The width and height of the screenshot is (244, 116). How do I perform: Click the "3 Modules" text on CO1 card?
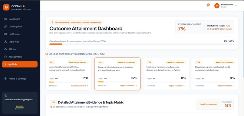coord(53,86)
